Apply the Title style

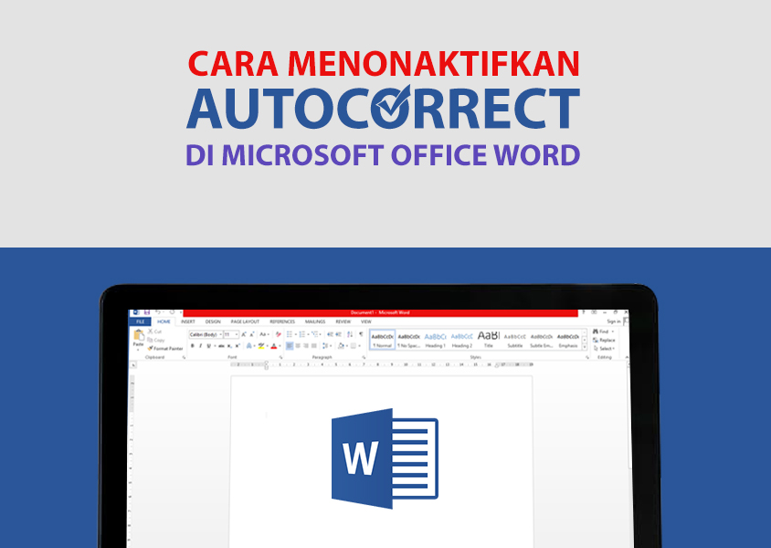pyautogui.click(x=488, y=340)
